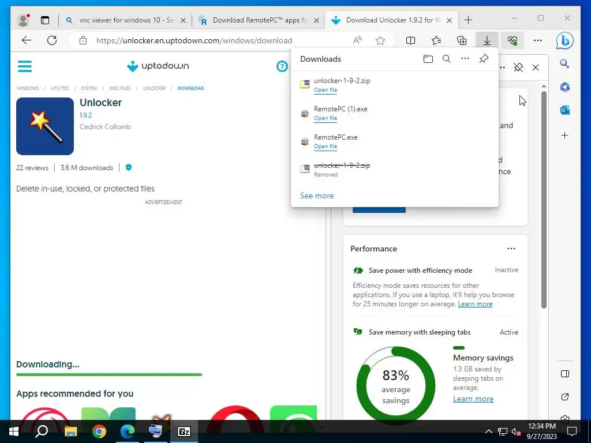Click See more in Downloads
Viewport: 591px width, 443px height.
click(317, 196)
